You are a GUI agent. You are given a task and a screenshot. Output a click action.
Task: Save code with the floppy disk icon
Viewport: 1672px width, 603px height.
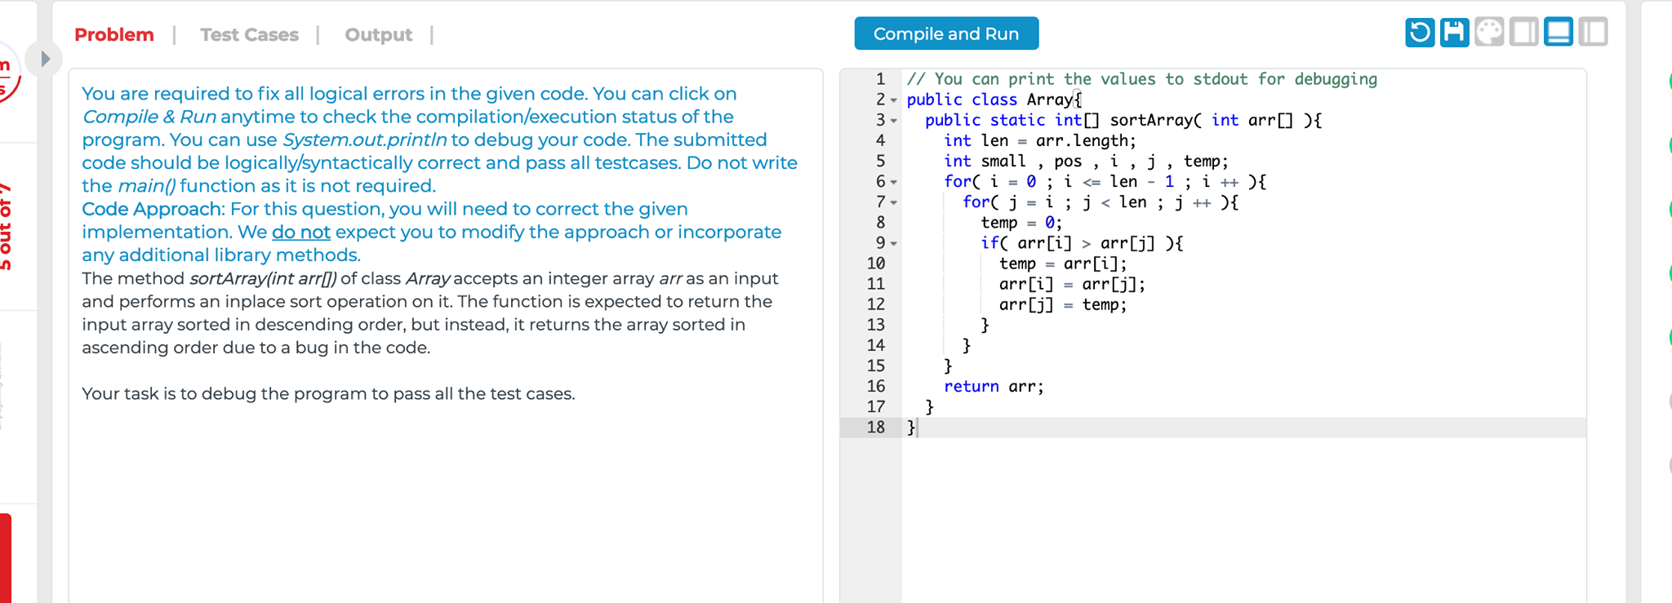pos(1454,33)
